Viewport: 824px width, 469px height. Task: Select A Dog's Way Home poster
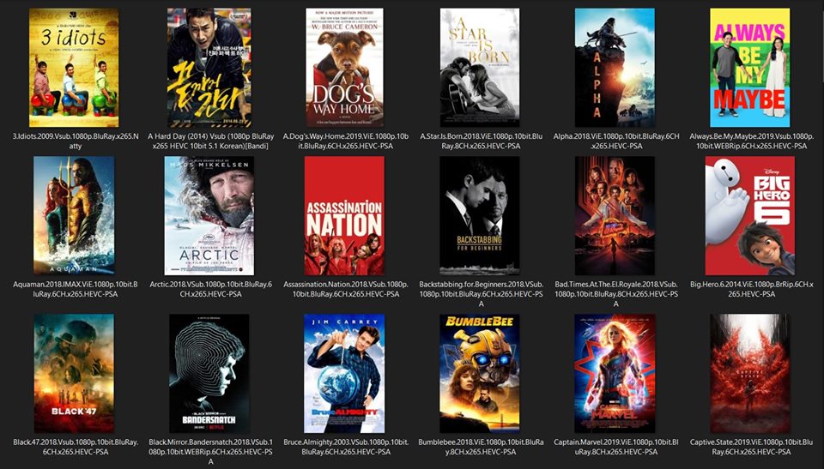pos(344,67)
